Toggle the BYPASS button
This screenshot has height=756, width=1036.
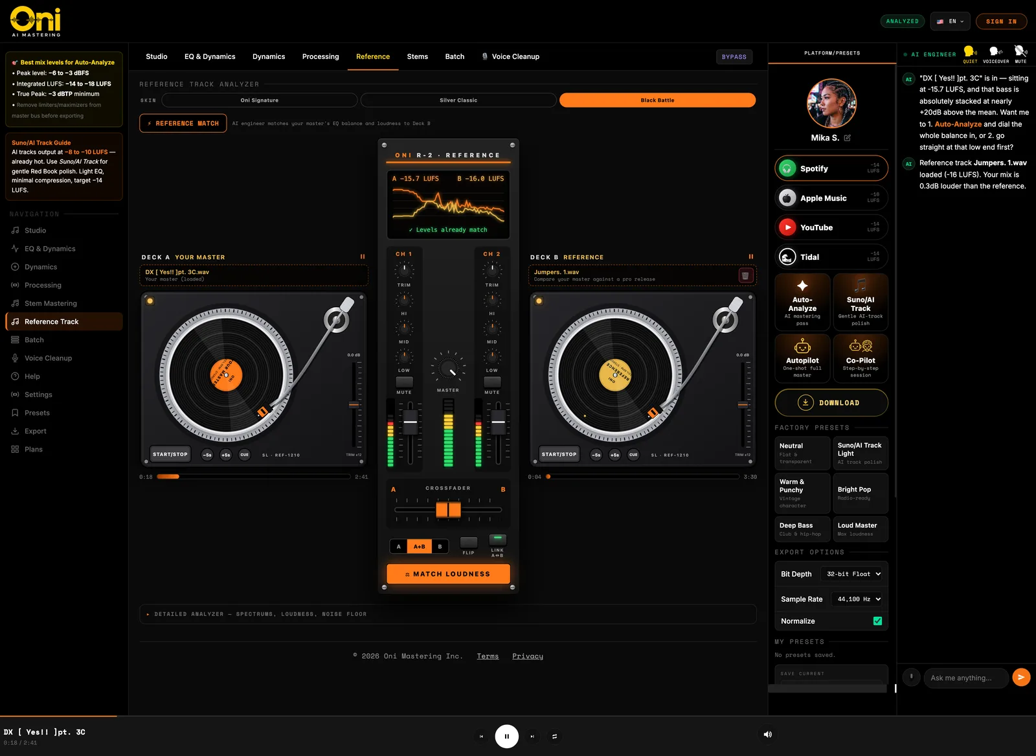point(734,57)
